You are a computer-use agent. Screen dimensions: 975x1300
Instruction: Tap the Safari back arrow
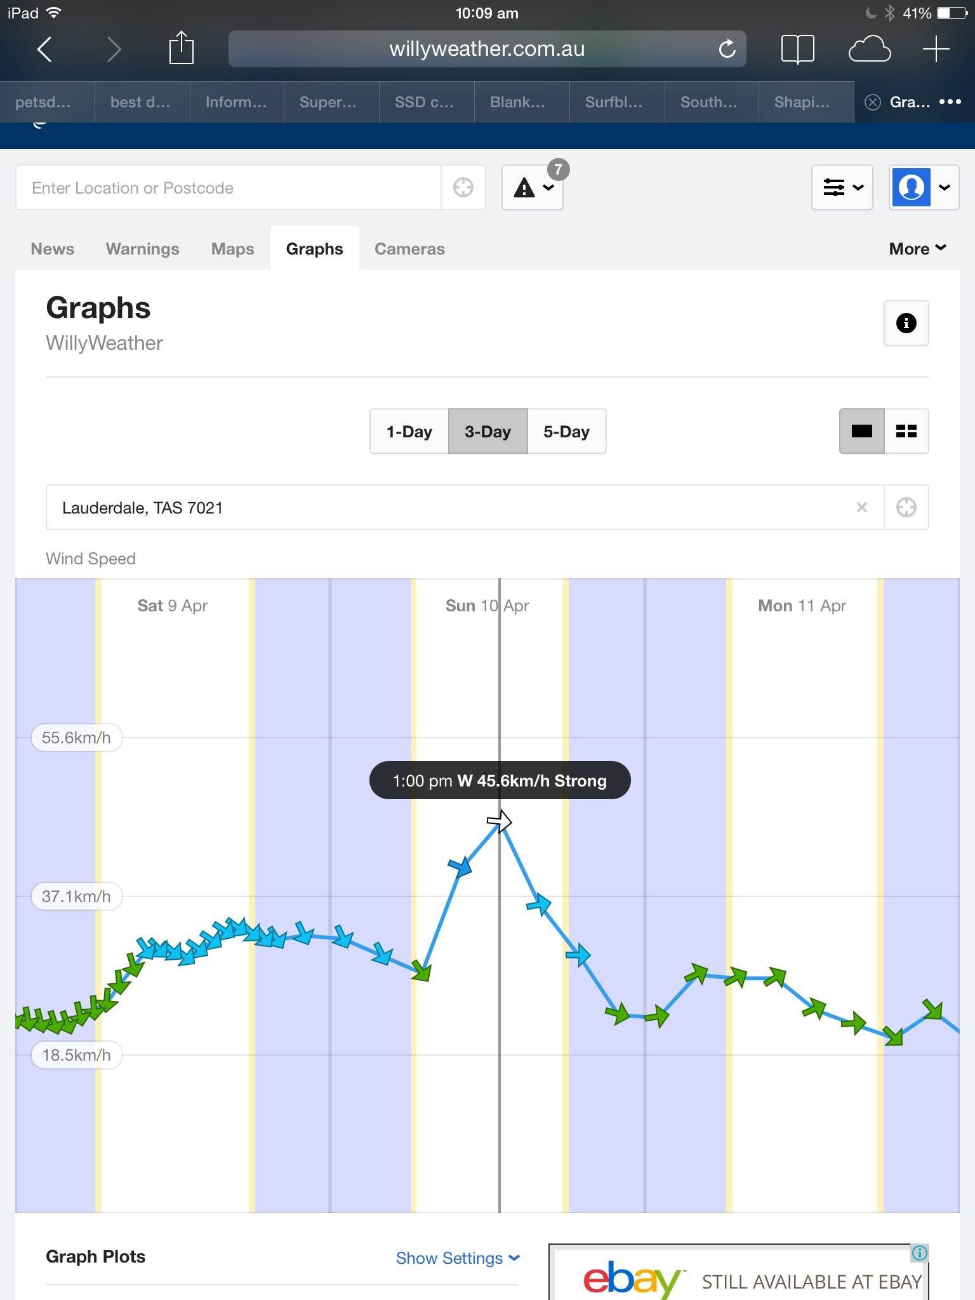click(x=44, y=49)
